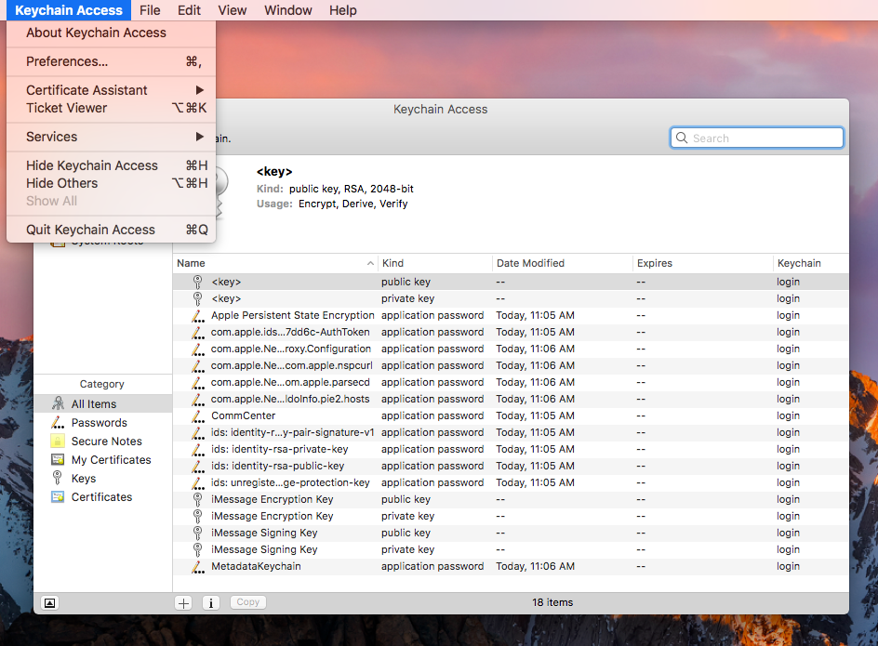
Task: Click the 'Category' sidebar heading
Action: (102, 384)
